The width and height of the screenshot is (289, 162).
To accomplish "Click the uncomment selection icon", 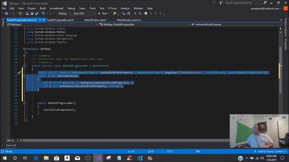I will tap(140, 13).
